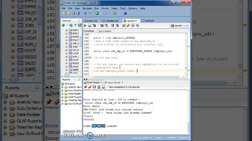Open the Explain Plan dropdown arrow
Viewport: 252px width, 141px height.
[x=98, y=25]
